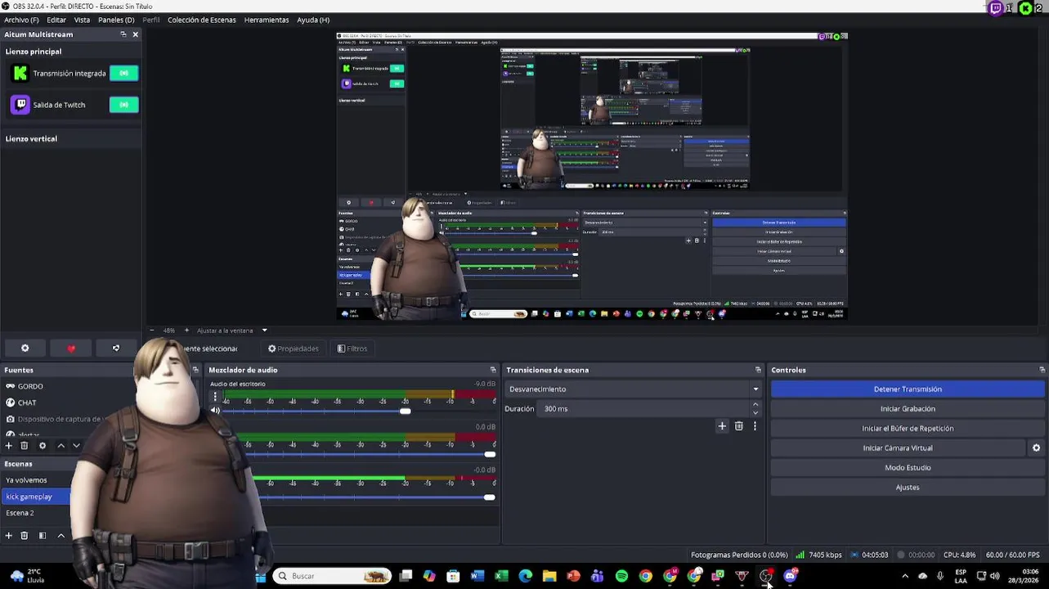Add a new source with plus icon in Fuentes
The image size is (1049, 589).
[x=9, y=446]
